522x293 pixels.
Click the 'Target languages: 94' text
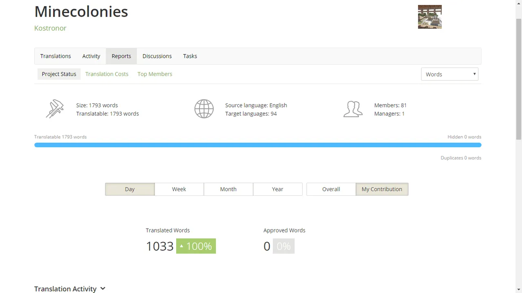point(251,114)
